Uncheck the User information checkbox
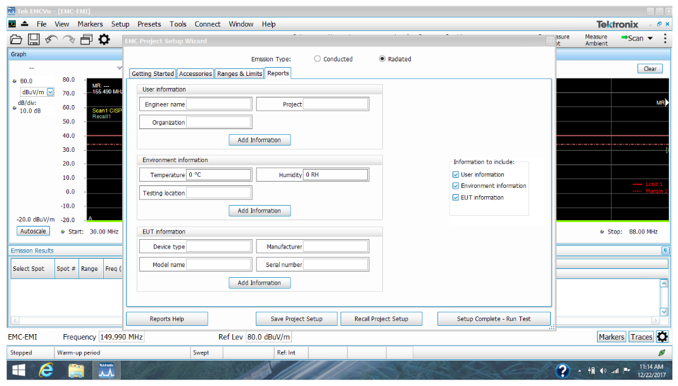This screenshot has height=386, width=678. tap(456, 175)
